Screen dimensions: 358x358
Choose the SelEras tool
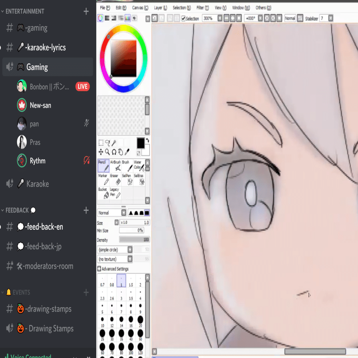pos(139,180)
